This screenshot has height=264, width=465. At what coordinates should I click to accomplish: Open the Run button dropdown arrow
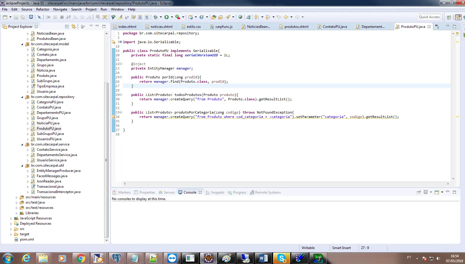click(172, 17)
